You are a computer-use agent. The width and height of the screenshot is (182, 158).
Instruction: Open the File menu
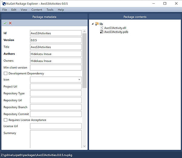[5, 10]
